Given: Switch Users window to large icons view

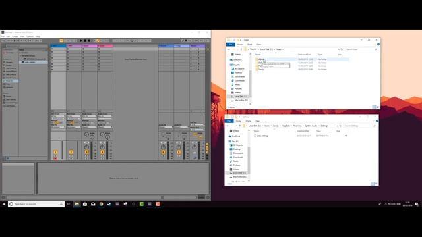Looking at the screenshot, I should 378,107.
